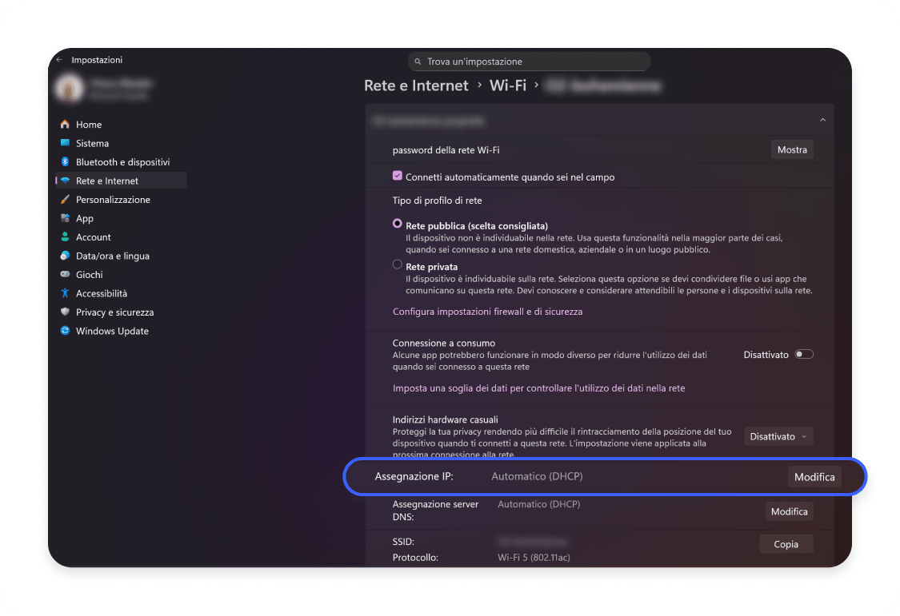This screenshot has width=900, height=616.
Task: Go to Data/ora e lingua
Action: pyautogui.click(x=112, y=256)
